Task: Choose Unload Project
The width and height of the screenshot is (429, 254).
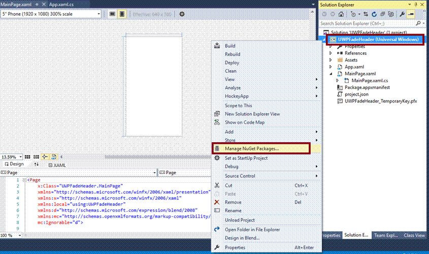Action: pyautogui.click(x=267, y=220)
